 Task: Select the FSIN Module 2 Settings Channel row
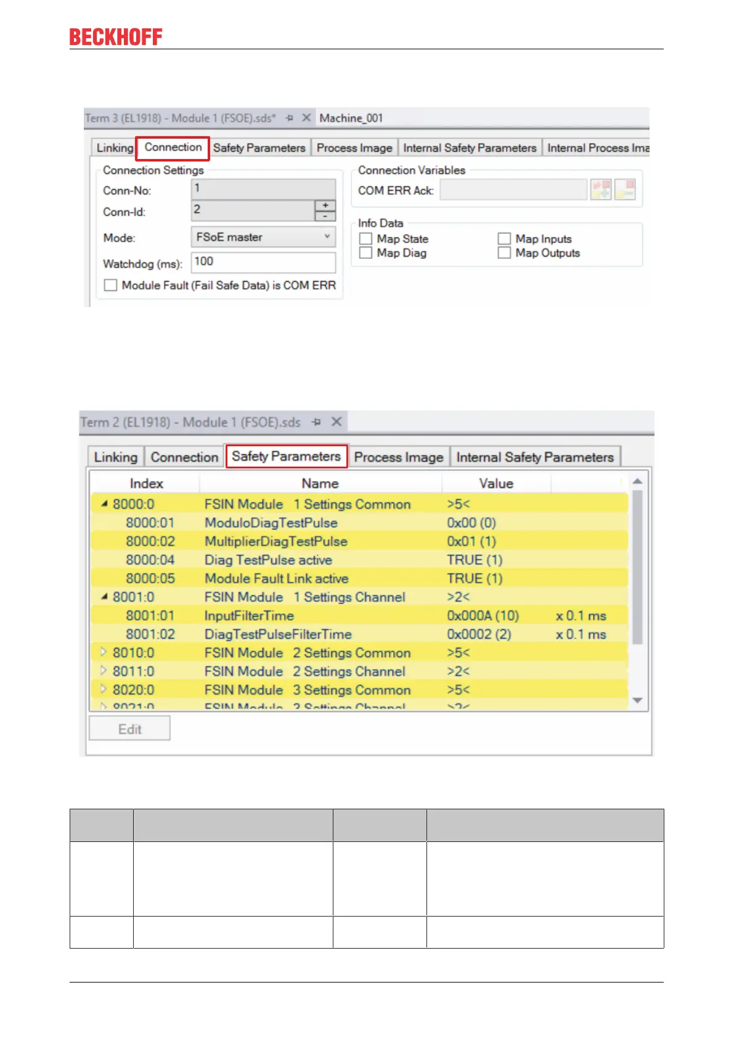(x=360, y=671)
